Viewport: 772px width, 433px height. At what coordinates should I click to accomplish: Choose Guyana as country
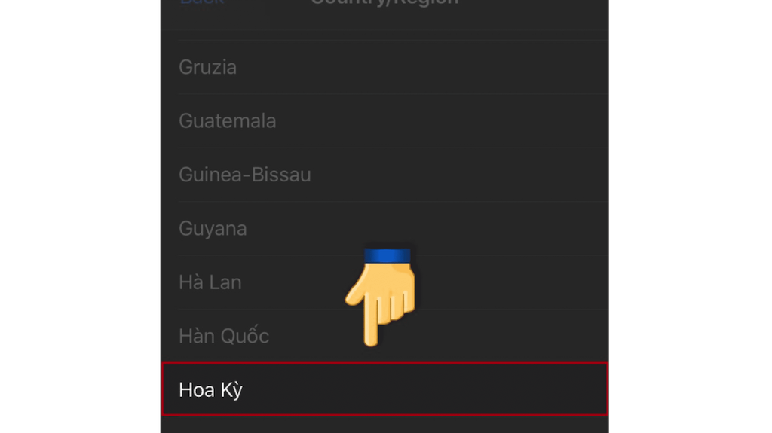[x=385, y=228]
